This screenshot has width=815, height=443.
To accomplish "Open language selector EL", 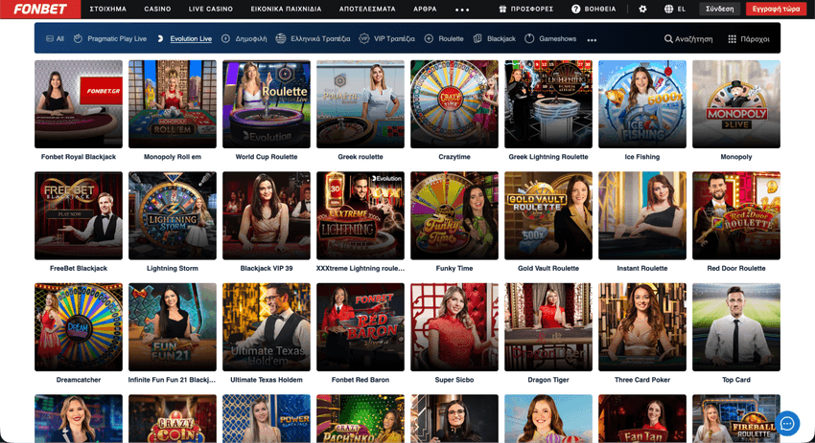I will (682, 9).
